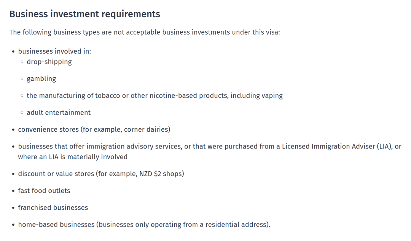The width and height of the screenshot is (411, 241).
Task: Click 'businesses involved in:' list item
Action: pyautogui.click(x=54, y=51)
